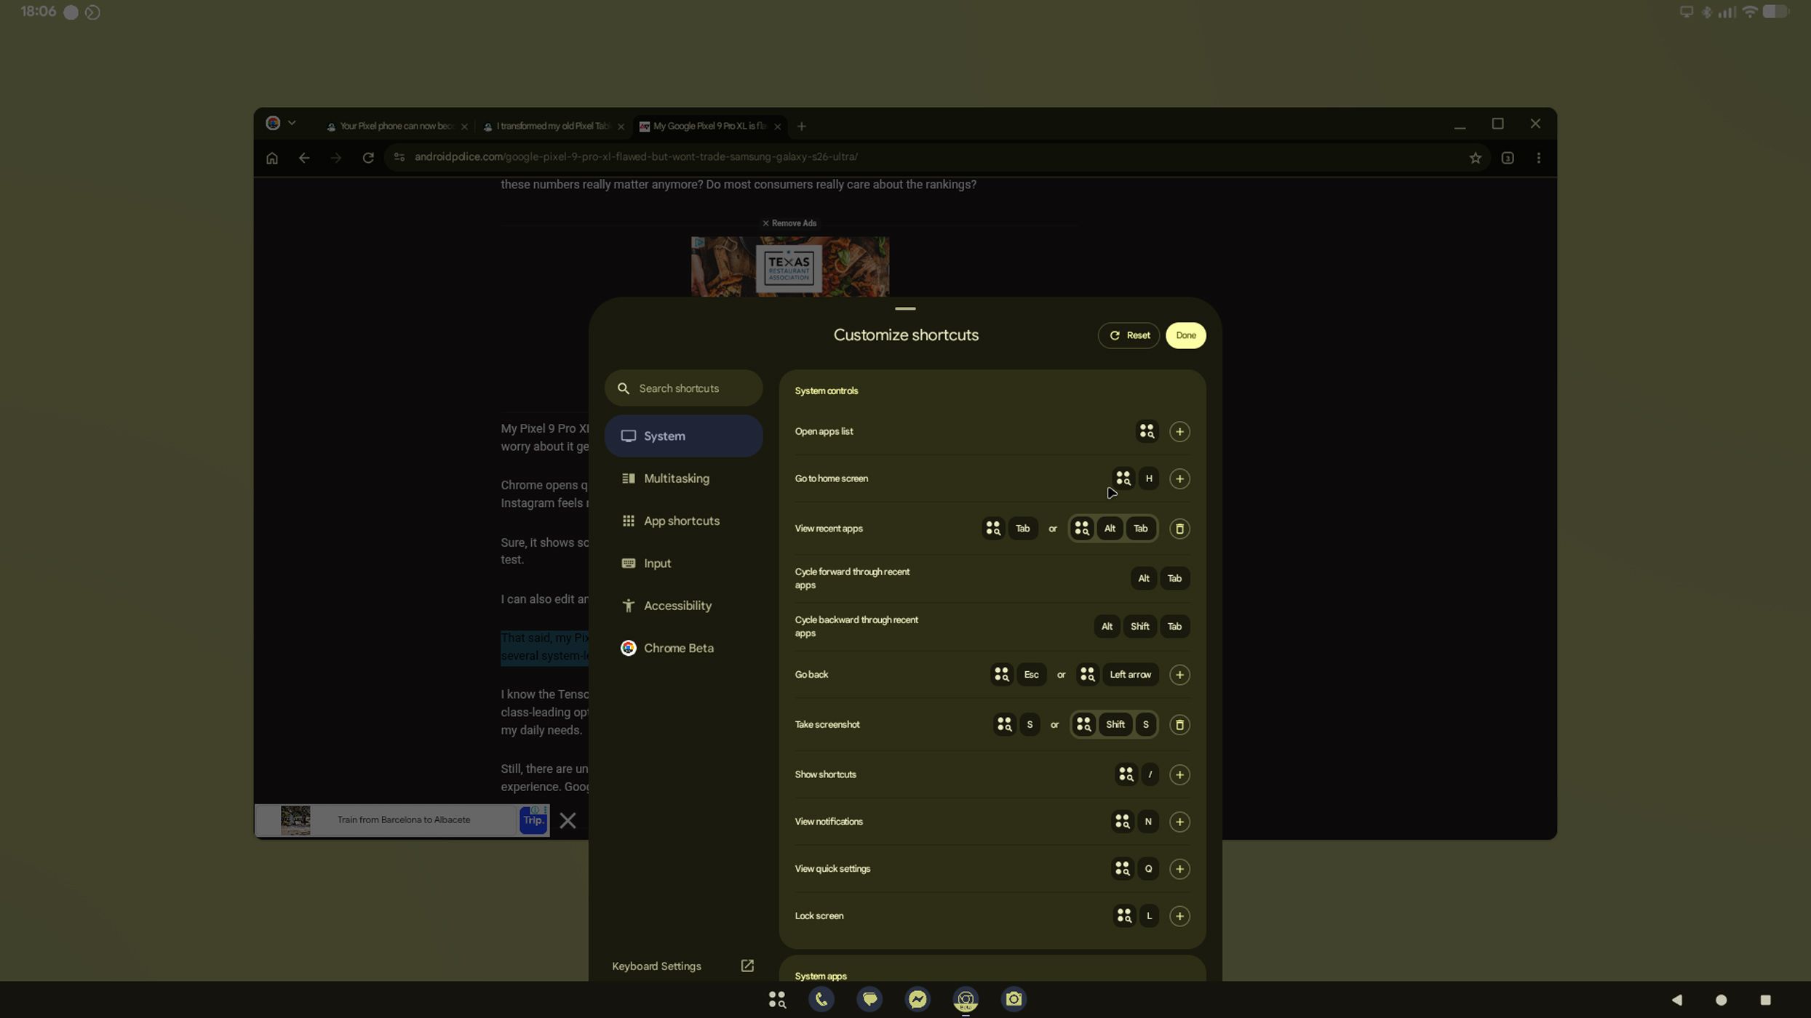Screen dimensions: 1811x1018
Task: Open Chrome profile dropdown arrow
Action: [x=292, y=124]
